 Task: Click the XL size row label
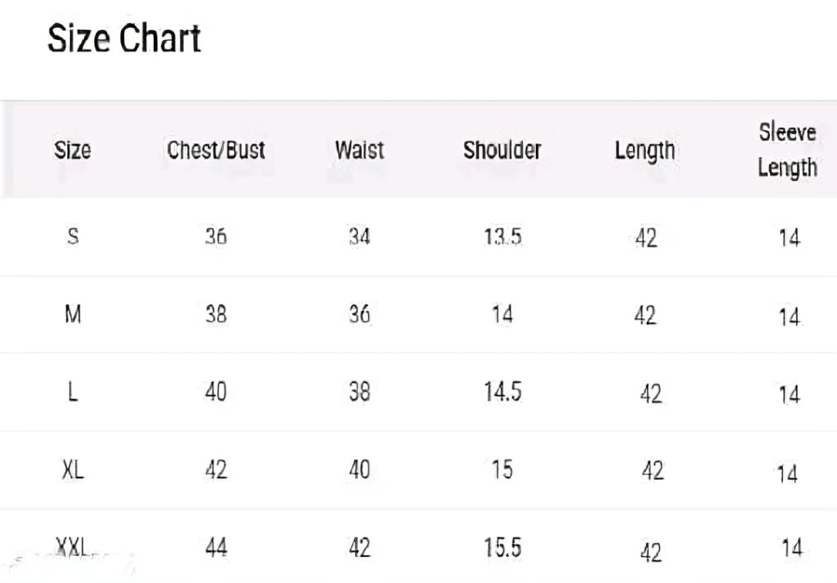click(x=73, y=469)
